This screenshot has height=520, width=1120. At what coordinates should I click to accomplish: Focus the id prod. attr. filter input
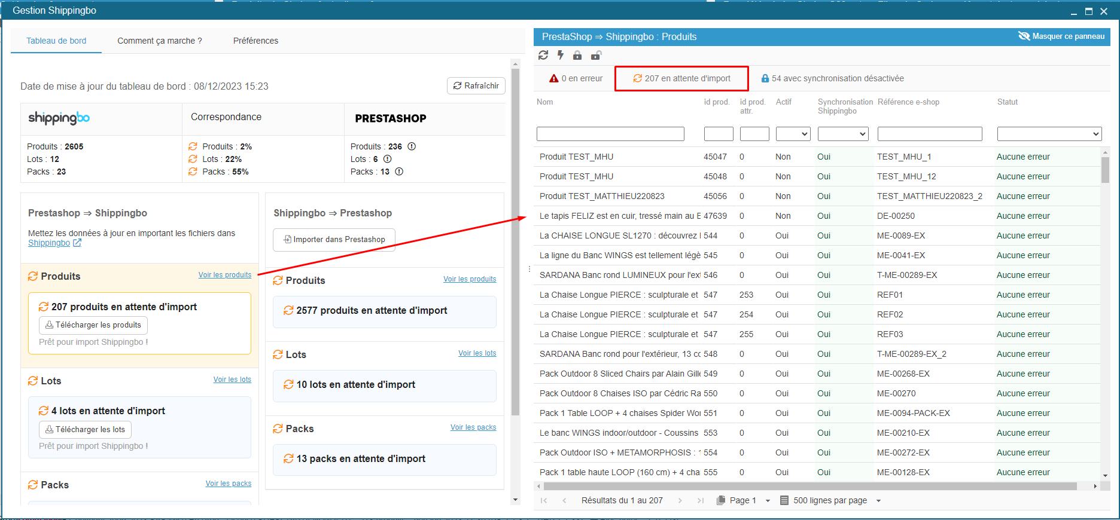754,134
